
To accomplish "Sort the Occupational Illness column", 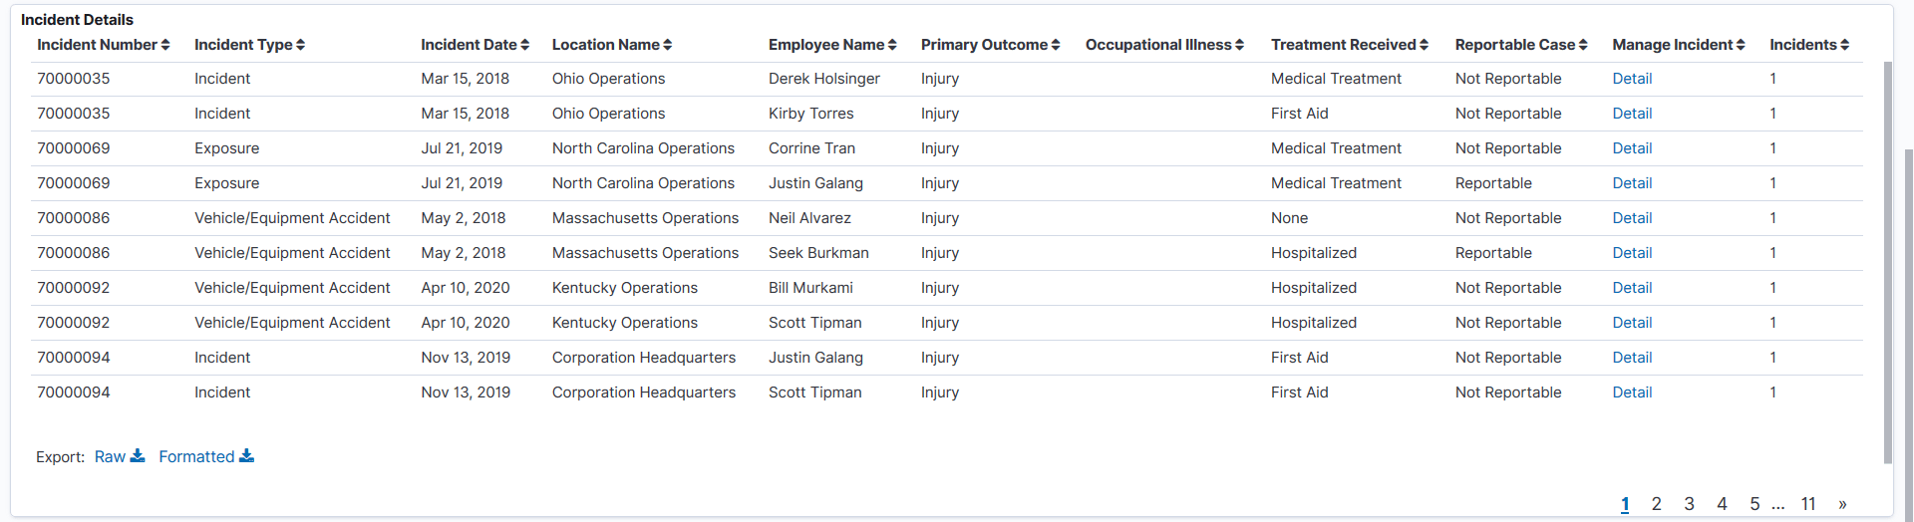I will 1239,45.
